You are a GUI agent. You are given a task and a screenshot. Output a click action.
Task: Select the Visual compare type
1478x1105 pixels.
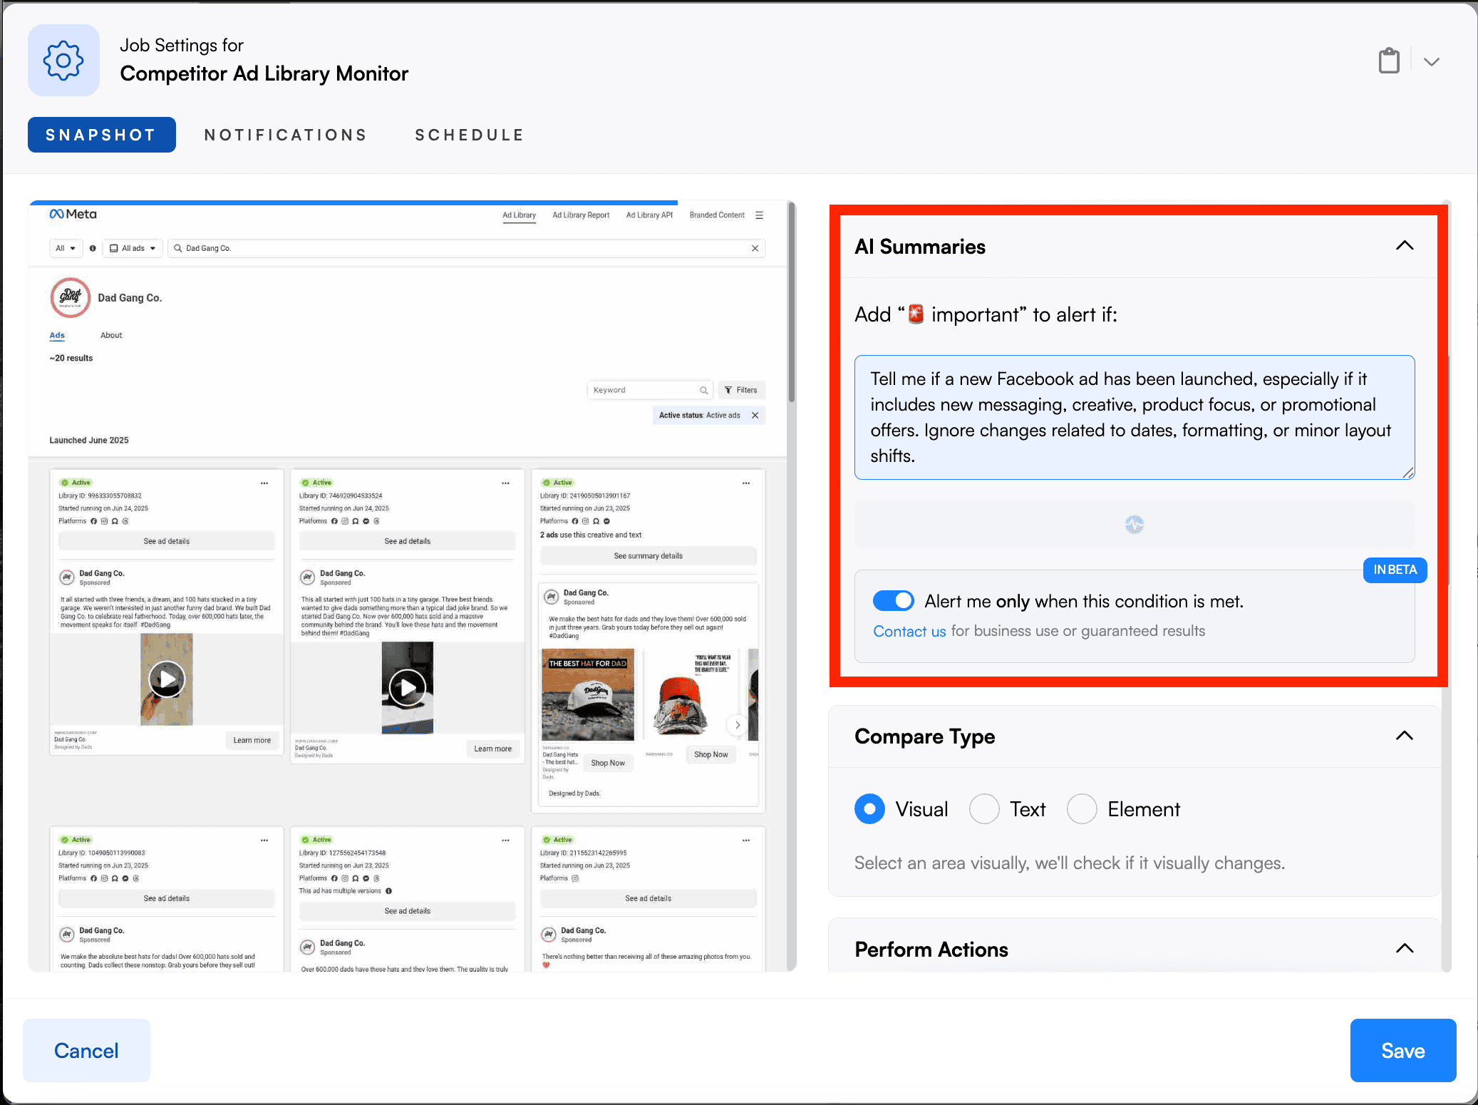[869, 809]
